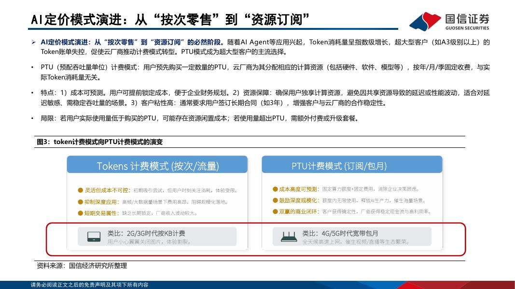Click the orange dot before 鼓励深度规模化
This screenshot has width=515, height=289.
coord(275,200)
